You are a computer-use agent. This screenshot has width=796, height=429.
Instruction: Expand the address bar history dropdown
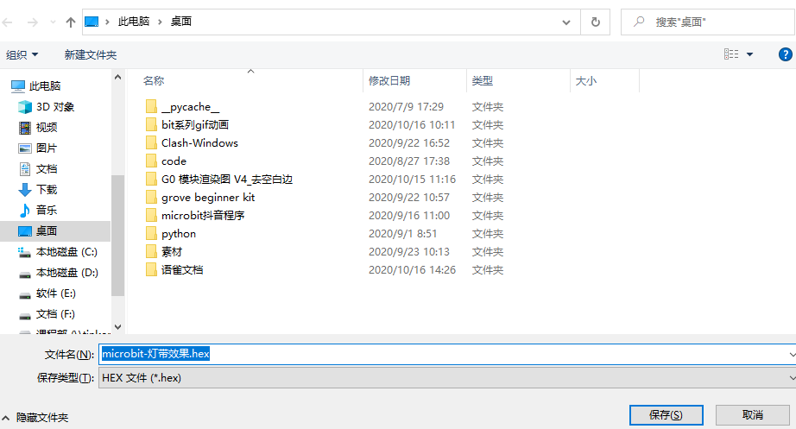coord(566,22)
